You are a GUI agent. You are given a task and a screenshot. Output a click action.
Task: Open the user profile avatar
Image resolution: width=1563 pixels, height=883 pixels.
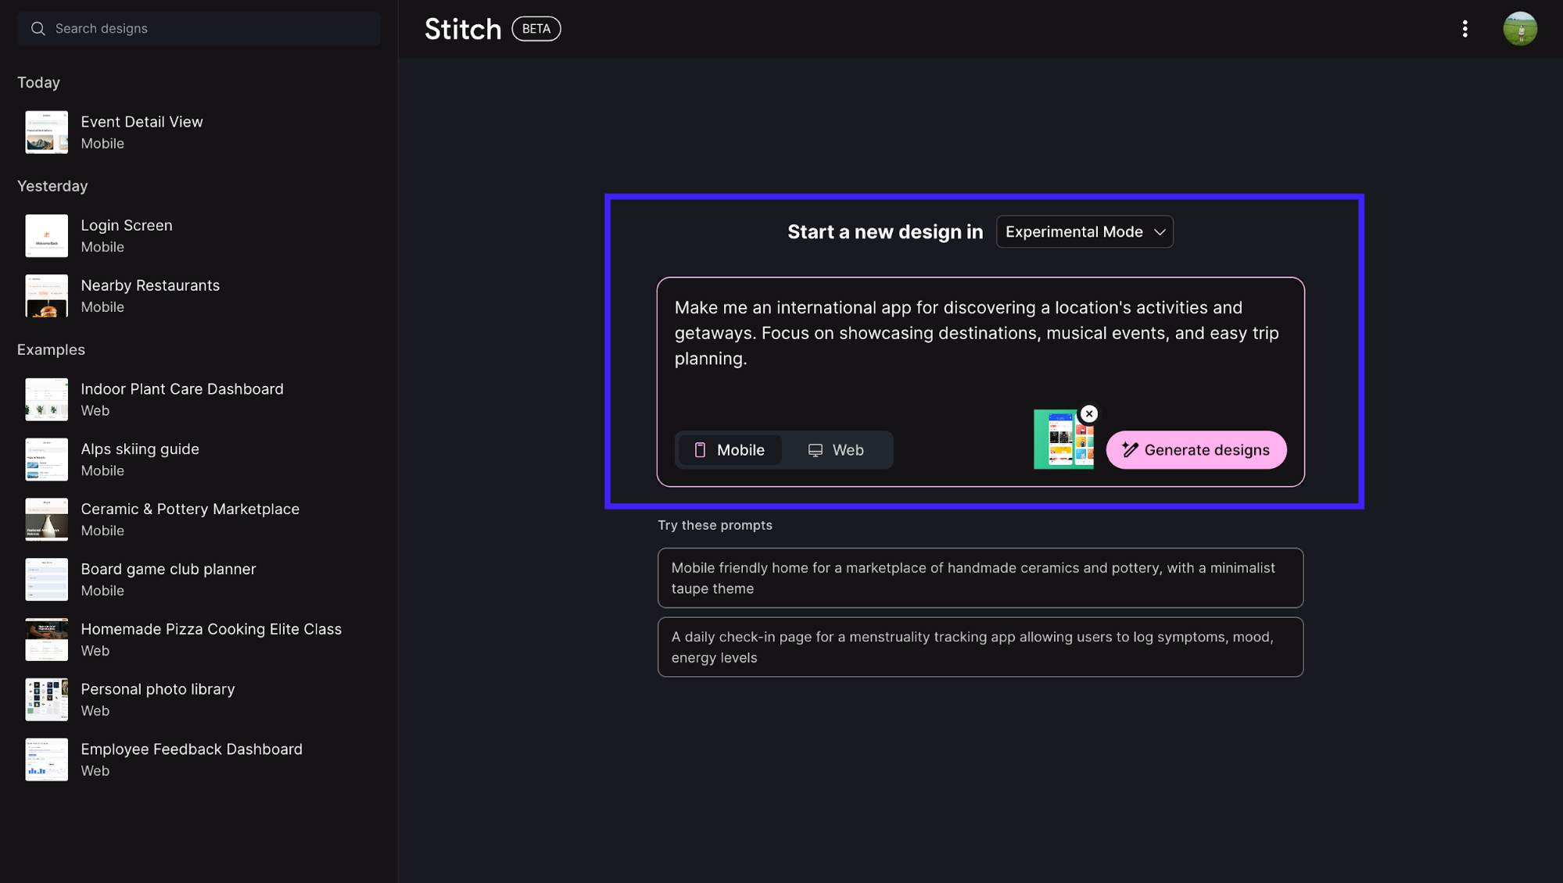tap(1519, 29)
